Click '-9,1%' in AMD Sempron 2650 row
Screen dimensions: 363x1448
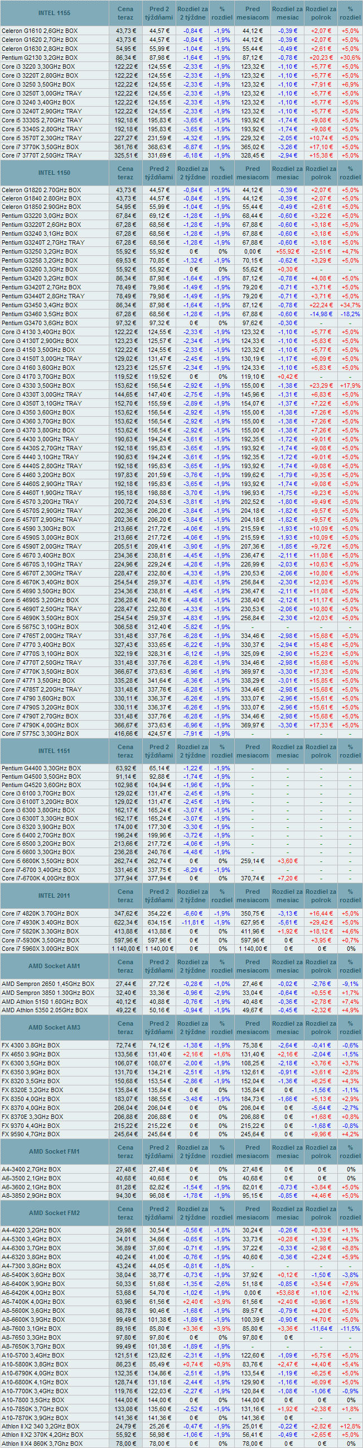pyautogui.click(x=350, y=984)
